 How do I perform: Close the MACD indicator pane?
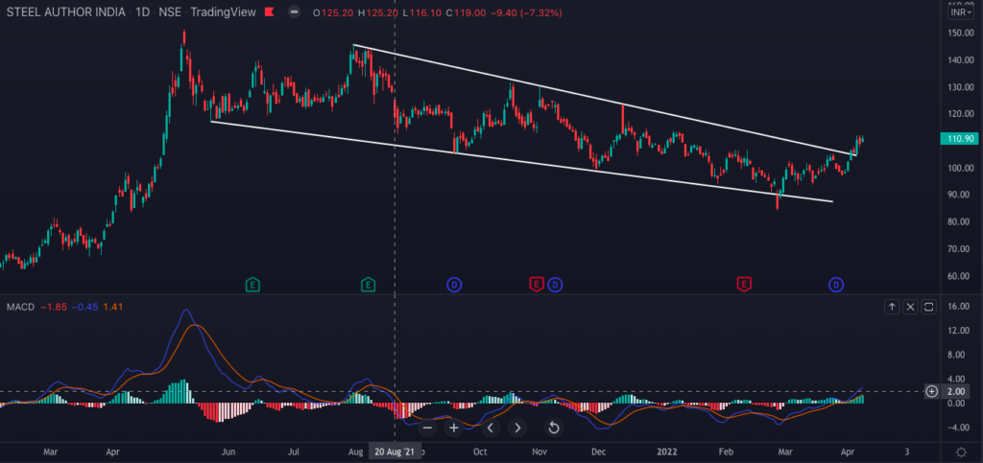[x=910, y=307]
